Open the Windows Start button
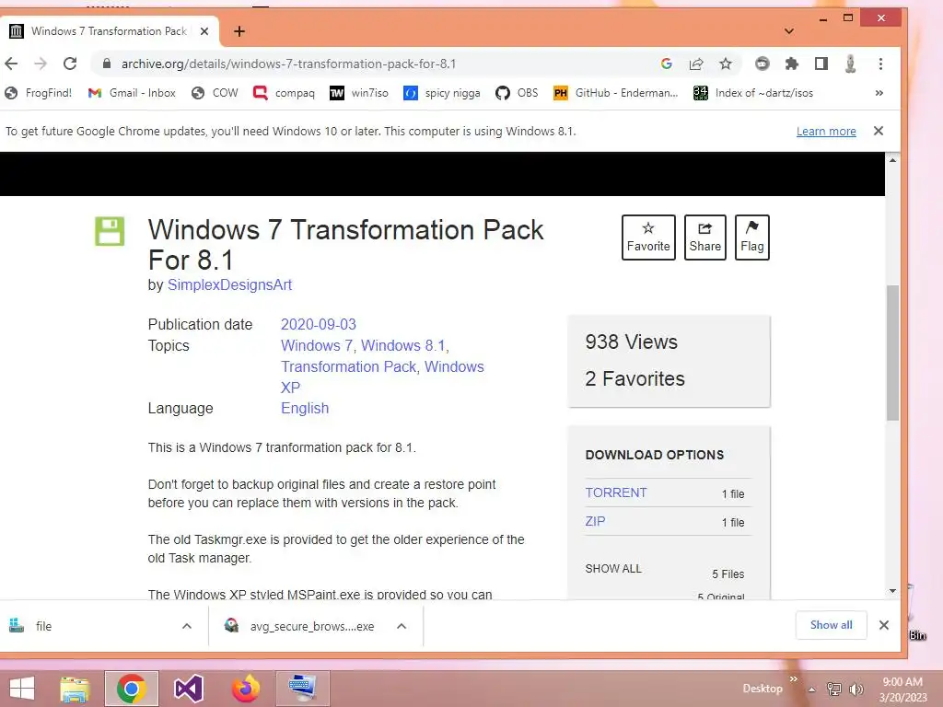The height and width of the screenshot is (707, 943). click(x=22, y=689)
